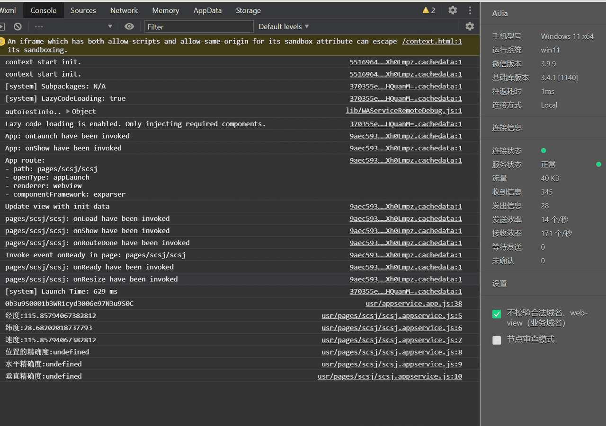Open the usr/appservice.app.js:38 source link
The image size is (606, 426).
click(x=413, y=304)
